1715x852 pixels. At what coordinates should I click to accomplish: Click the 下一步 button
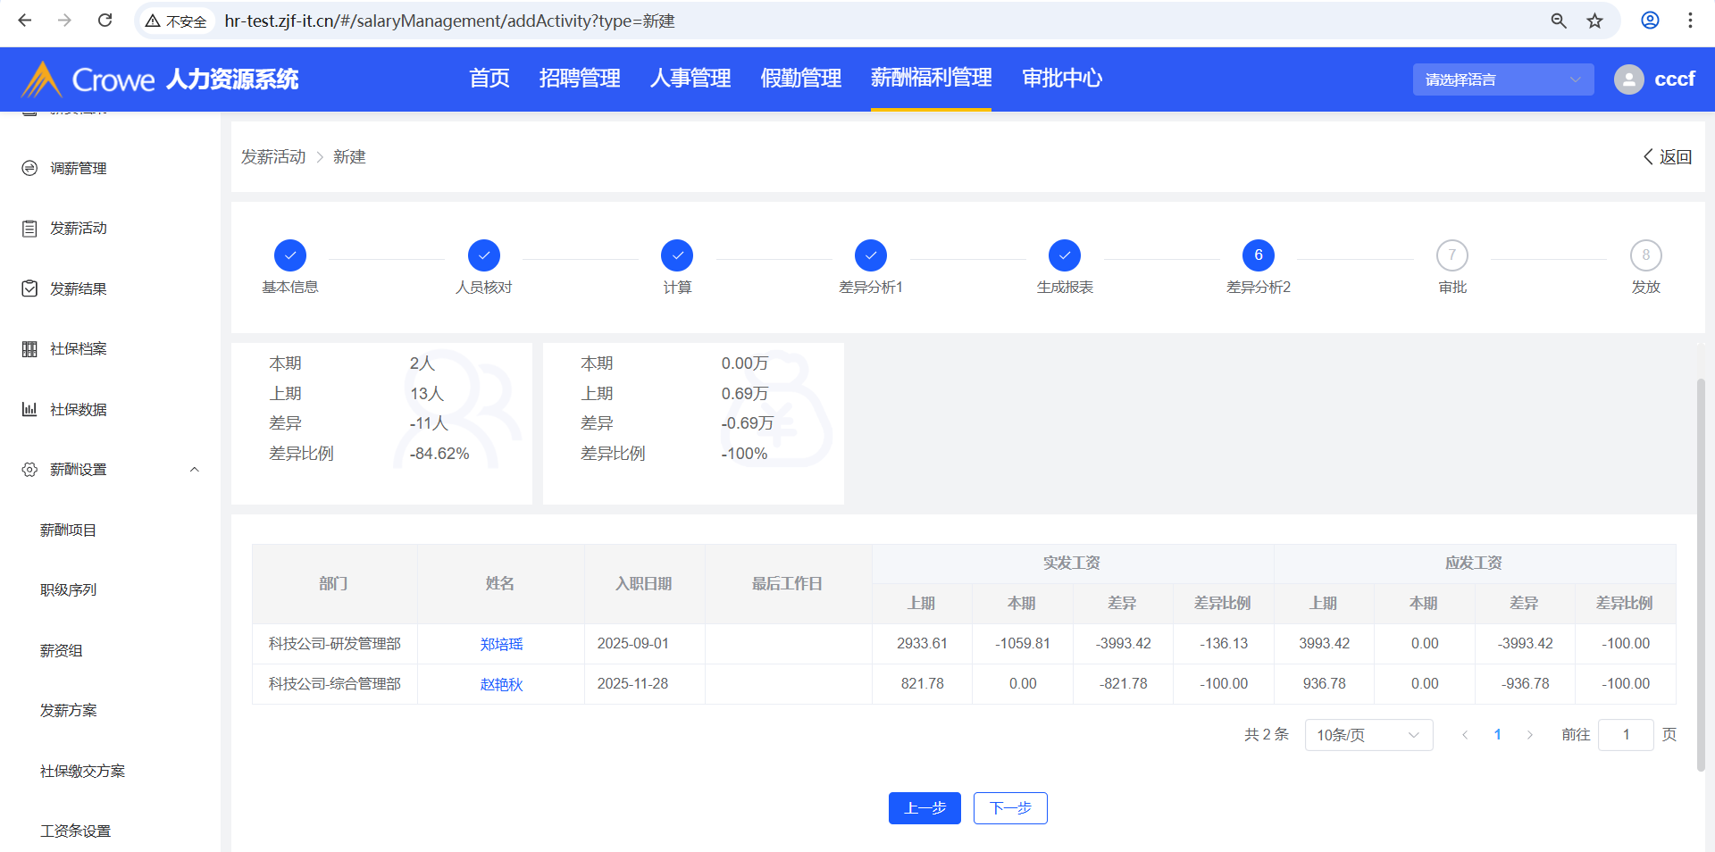tap(1009, 808)
